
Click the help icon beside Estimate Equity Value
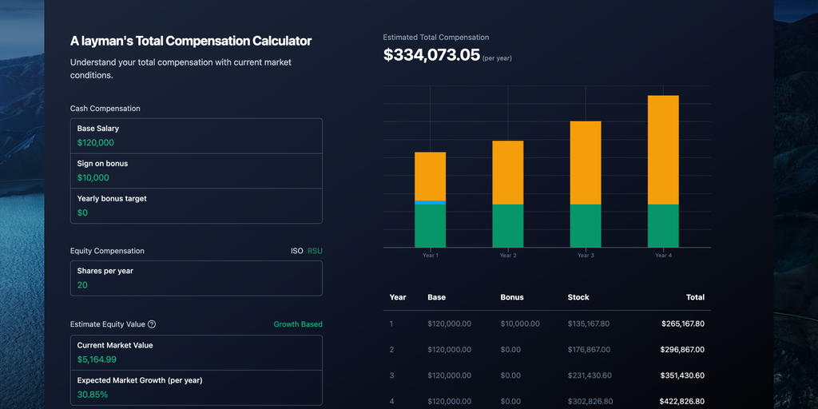152,324
